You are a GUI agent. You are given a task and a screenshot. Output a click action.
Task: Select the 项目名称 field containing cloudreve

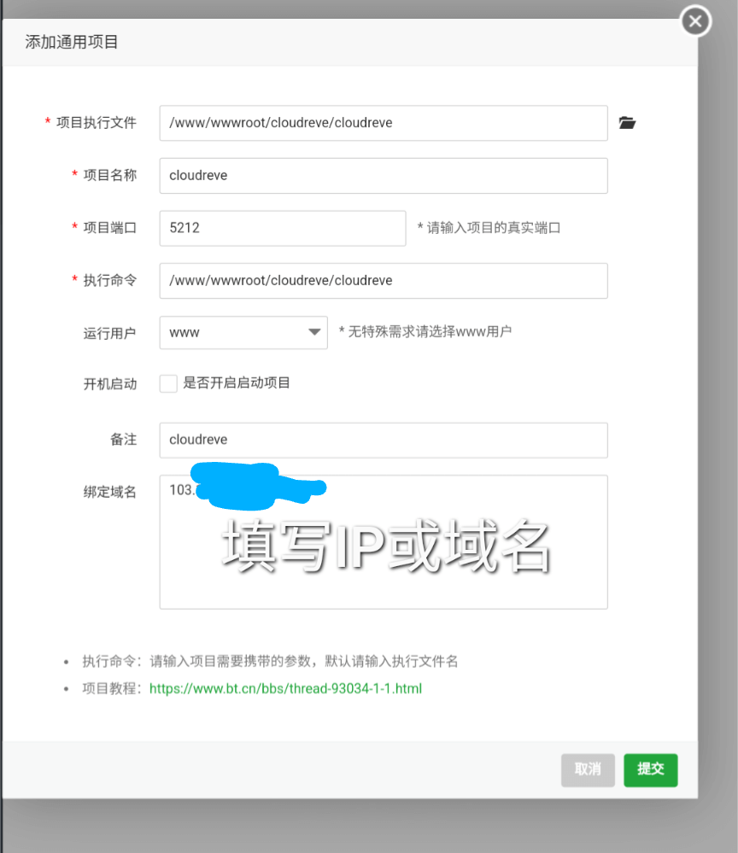pos(384,175)
